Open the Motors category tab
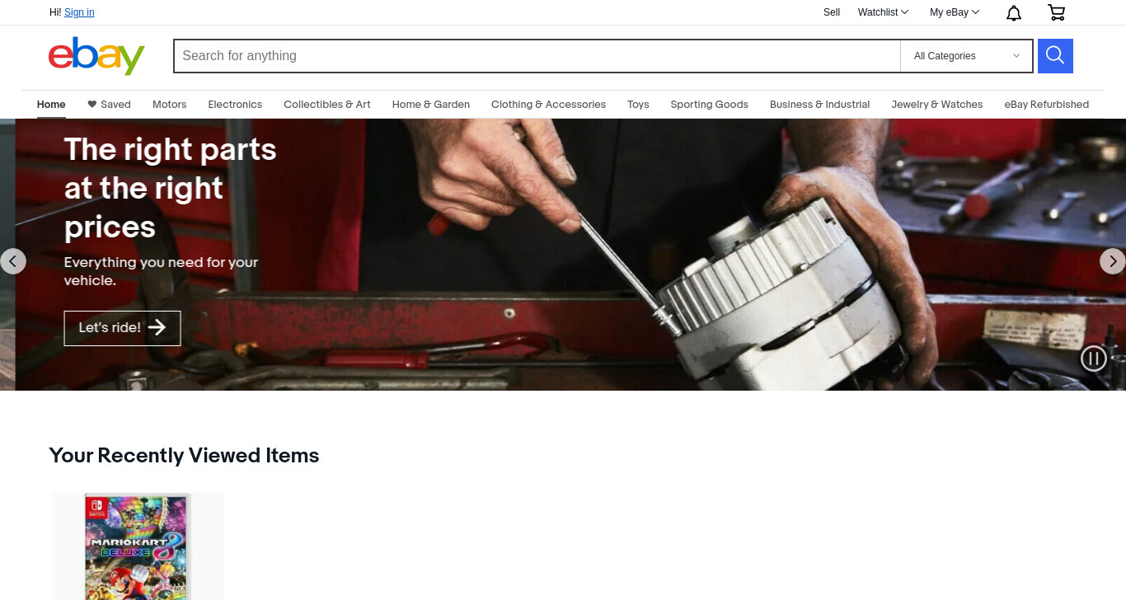 click(170, 105)
